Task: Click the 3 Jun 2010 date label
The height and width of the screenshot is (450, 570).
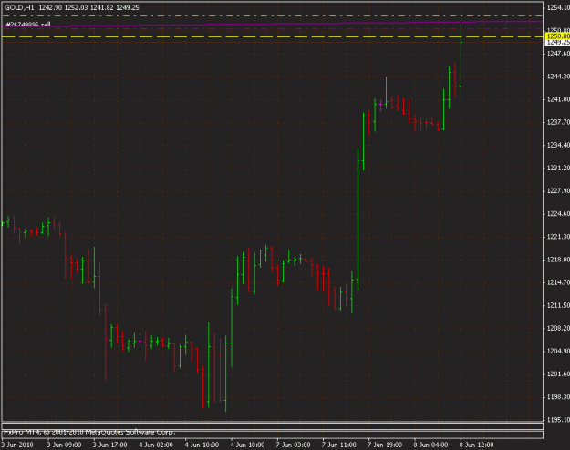Action: click(x=17, y=445)
